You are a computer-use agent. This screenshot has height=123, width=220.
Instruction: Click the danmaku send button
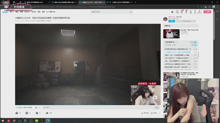point(157,107)
